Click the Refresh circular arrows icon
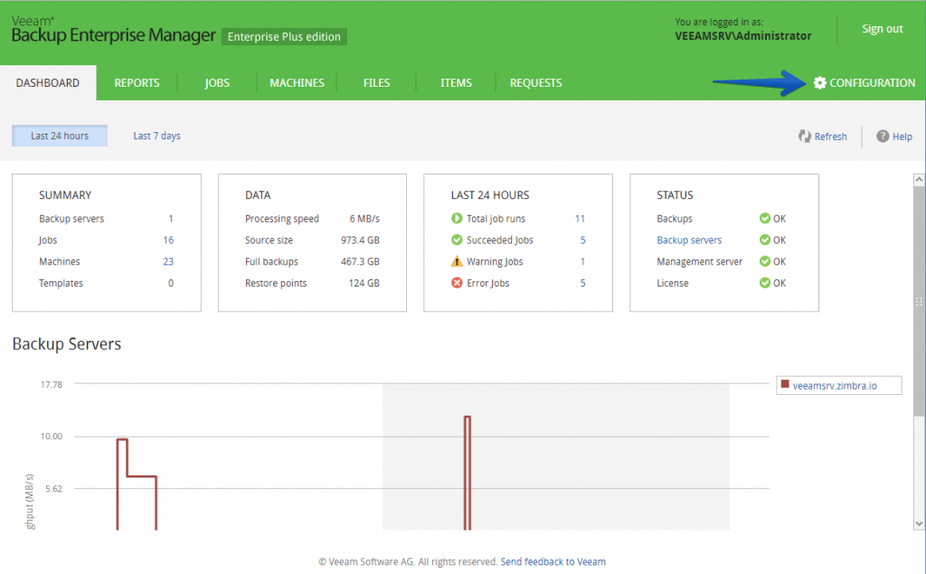Screen dimensions: 926x574 click(x=804, y=136)
